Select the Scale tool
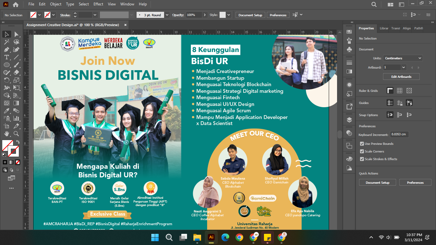Viewport: 436px width, 245px height. (x=16, y=80)
